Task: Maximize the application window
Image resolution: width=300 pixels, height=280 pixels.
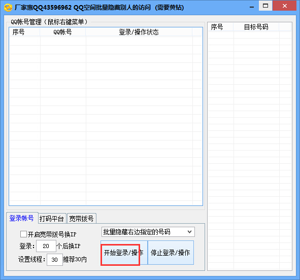Action: tap(265, 6)
